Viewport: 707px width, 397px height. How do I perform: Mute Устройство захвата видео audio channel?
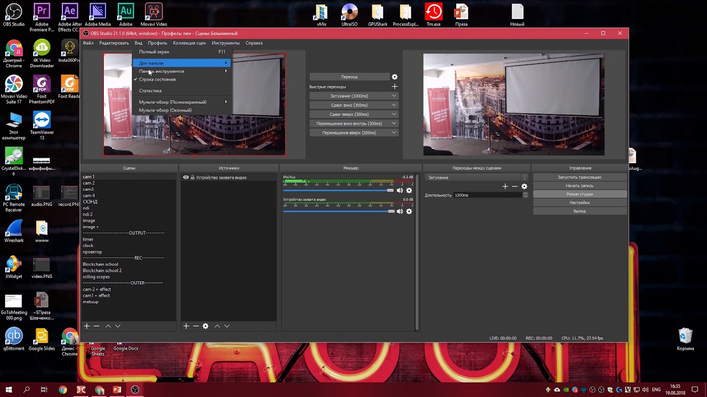[400, 211]
